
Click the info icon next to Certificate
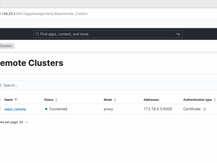tap(204, 109)
